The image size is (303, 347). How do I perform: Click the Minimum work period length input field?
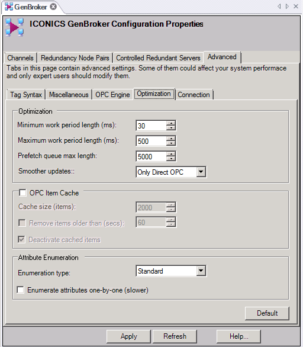[x=151, y=126]
